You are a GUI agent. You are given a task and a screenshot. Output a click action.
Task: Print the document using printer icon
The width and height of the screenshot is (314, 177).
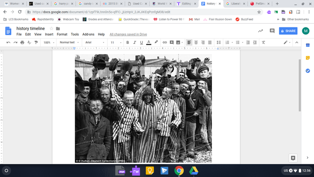coord(22,43)
